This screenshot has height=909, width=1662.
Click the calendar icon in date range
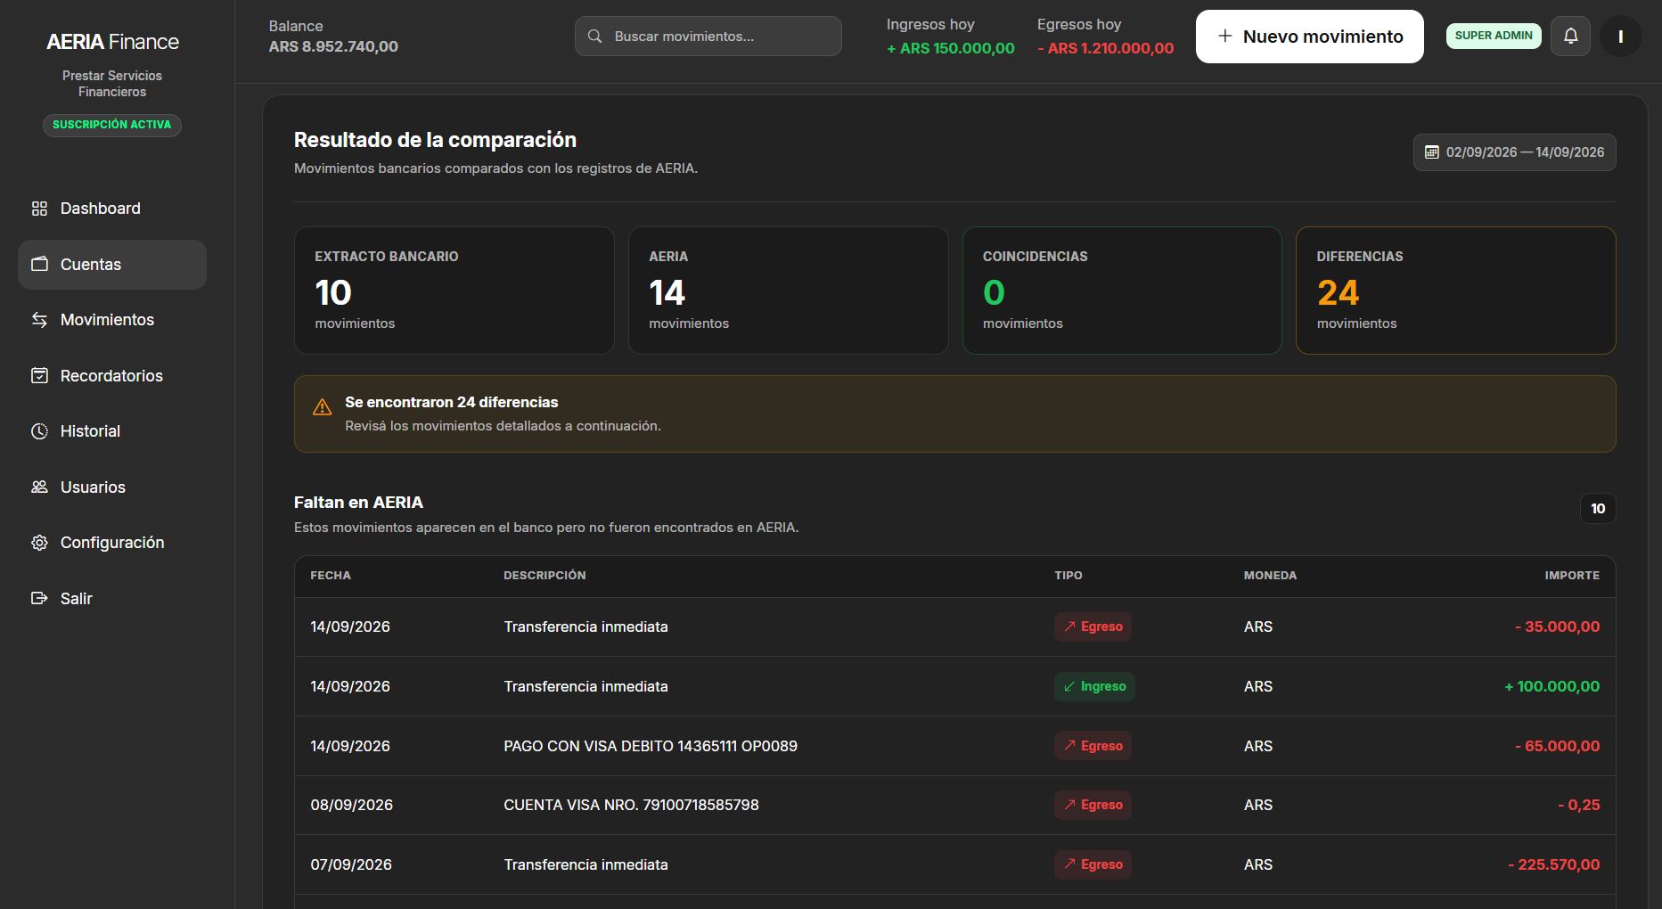[1431, 152]
